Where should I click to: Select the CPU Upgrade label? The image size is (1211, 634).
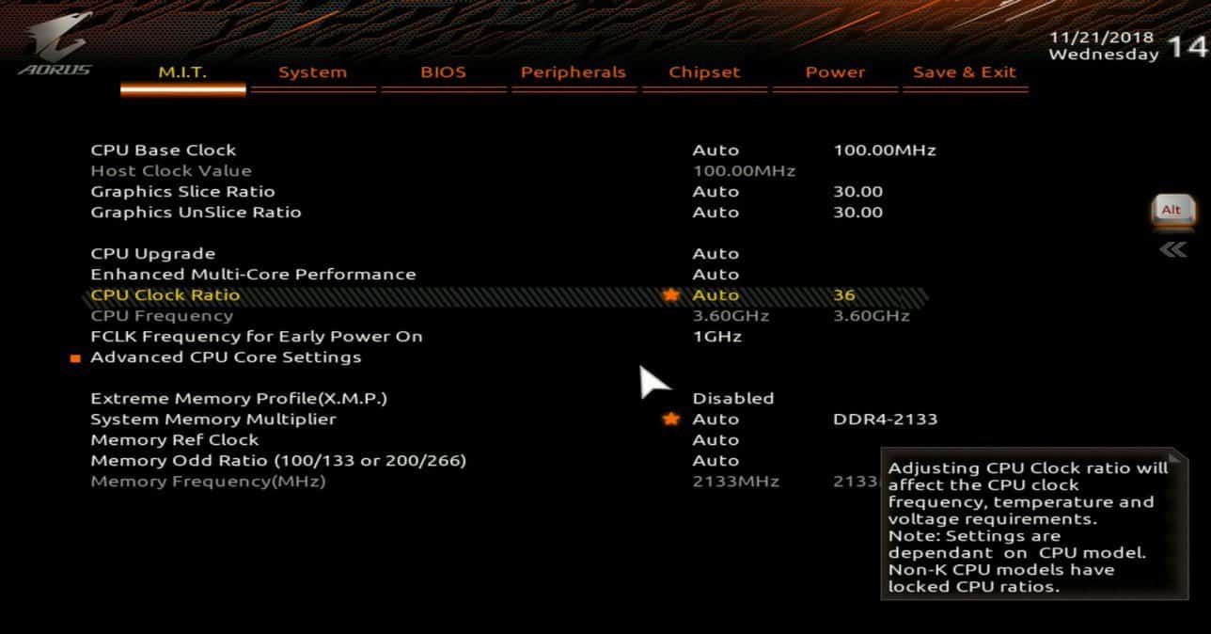coord(153,254)
